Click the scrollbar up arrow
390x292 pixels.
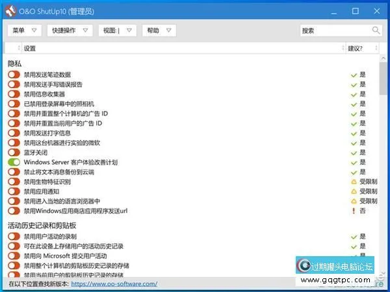(383, 58)
